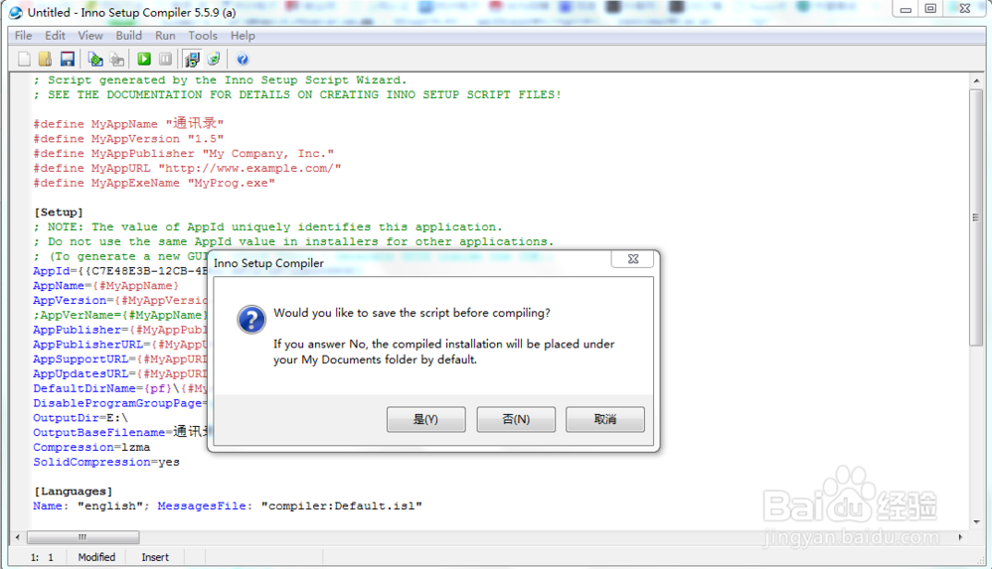
Task: Click the vertical scrollbar thumb in editor
Action: coord(975,216)
